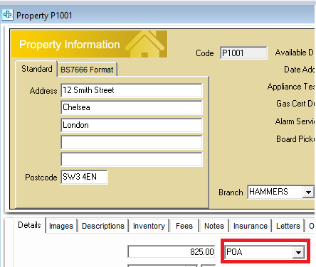Viewport: 316px width, 267px height.
Task: Select the Details tab
Action: (29, 225)
